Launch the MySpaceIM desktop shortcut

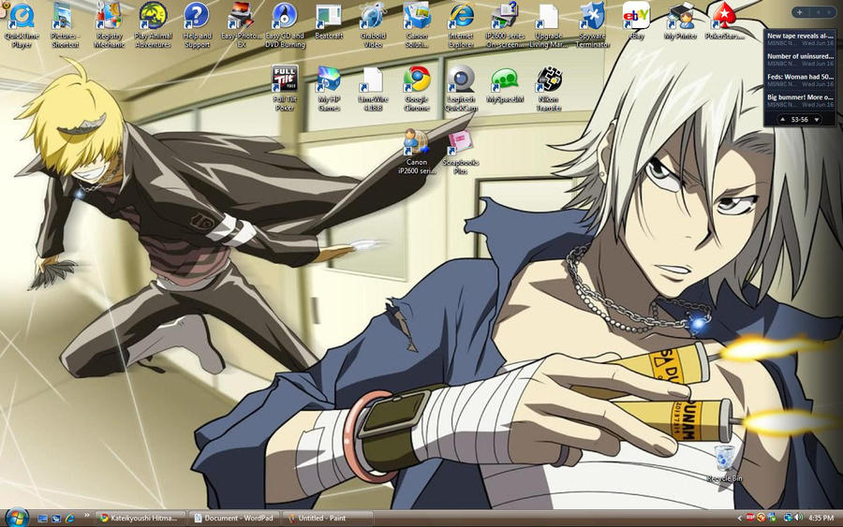point(505,85)
